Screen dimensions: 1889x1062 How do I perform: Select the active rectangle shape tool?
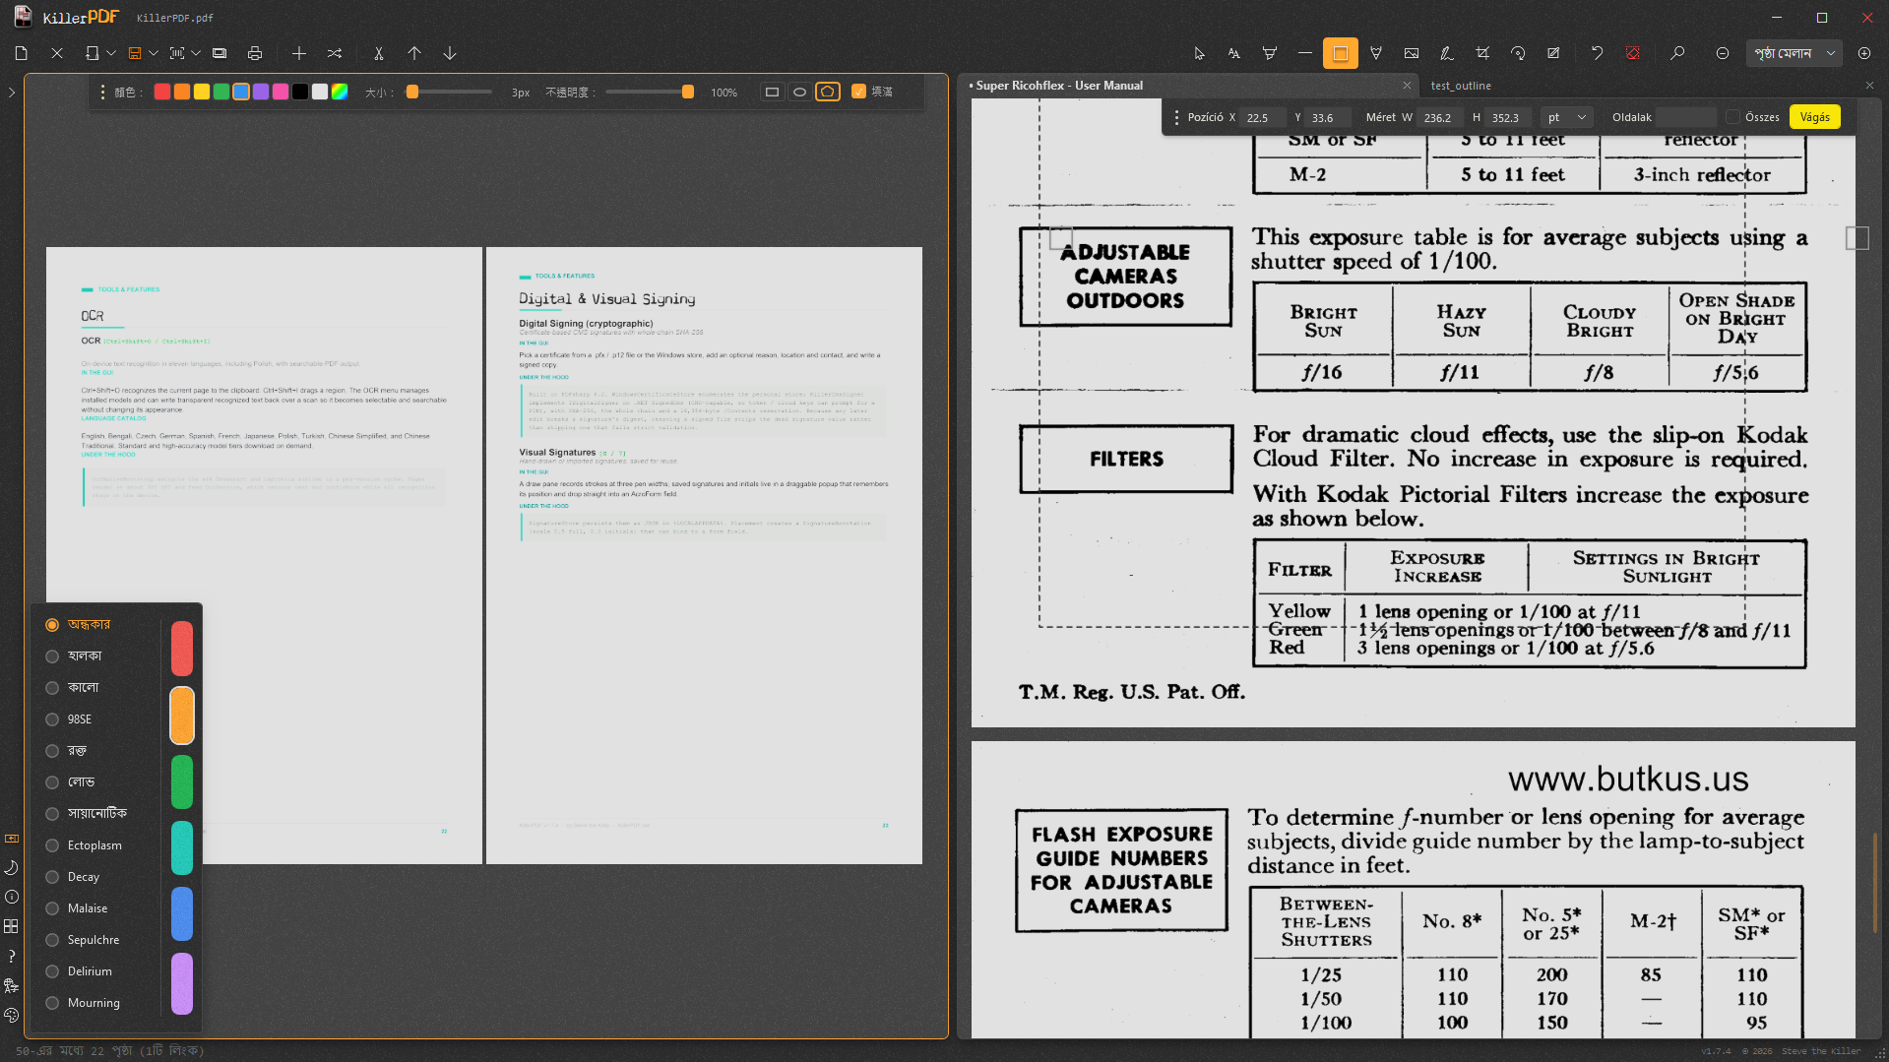[1341, 53]
